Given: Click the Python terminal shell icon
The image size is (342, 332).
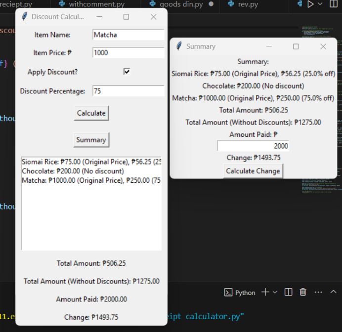Looking at the screenshot, I should coord(228,292).
